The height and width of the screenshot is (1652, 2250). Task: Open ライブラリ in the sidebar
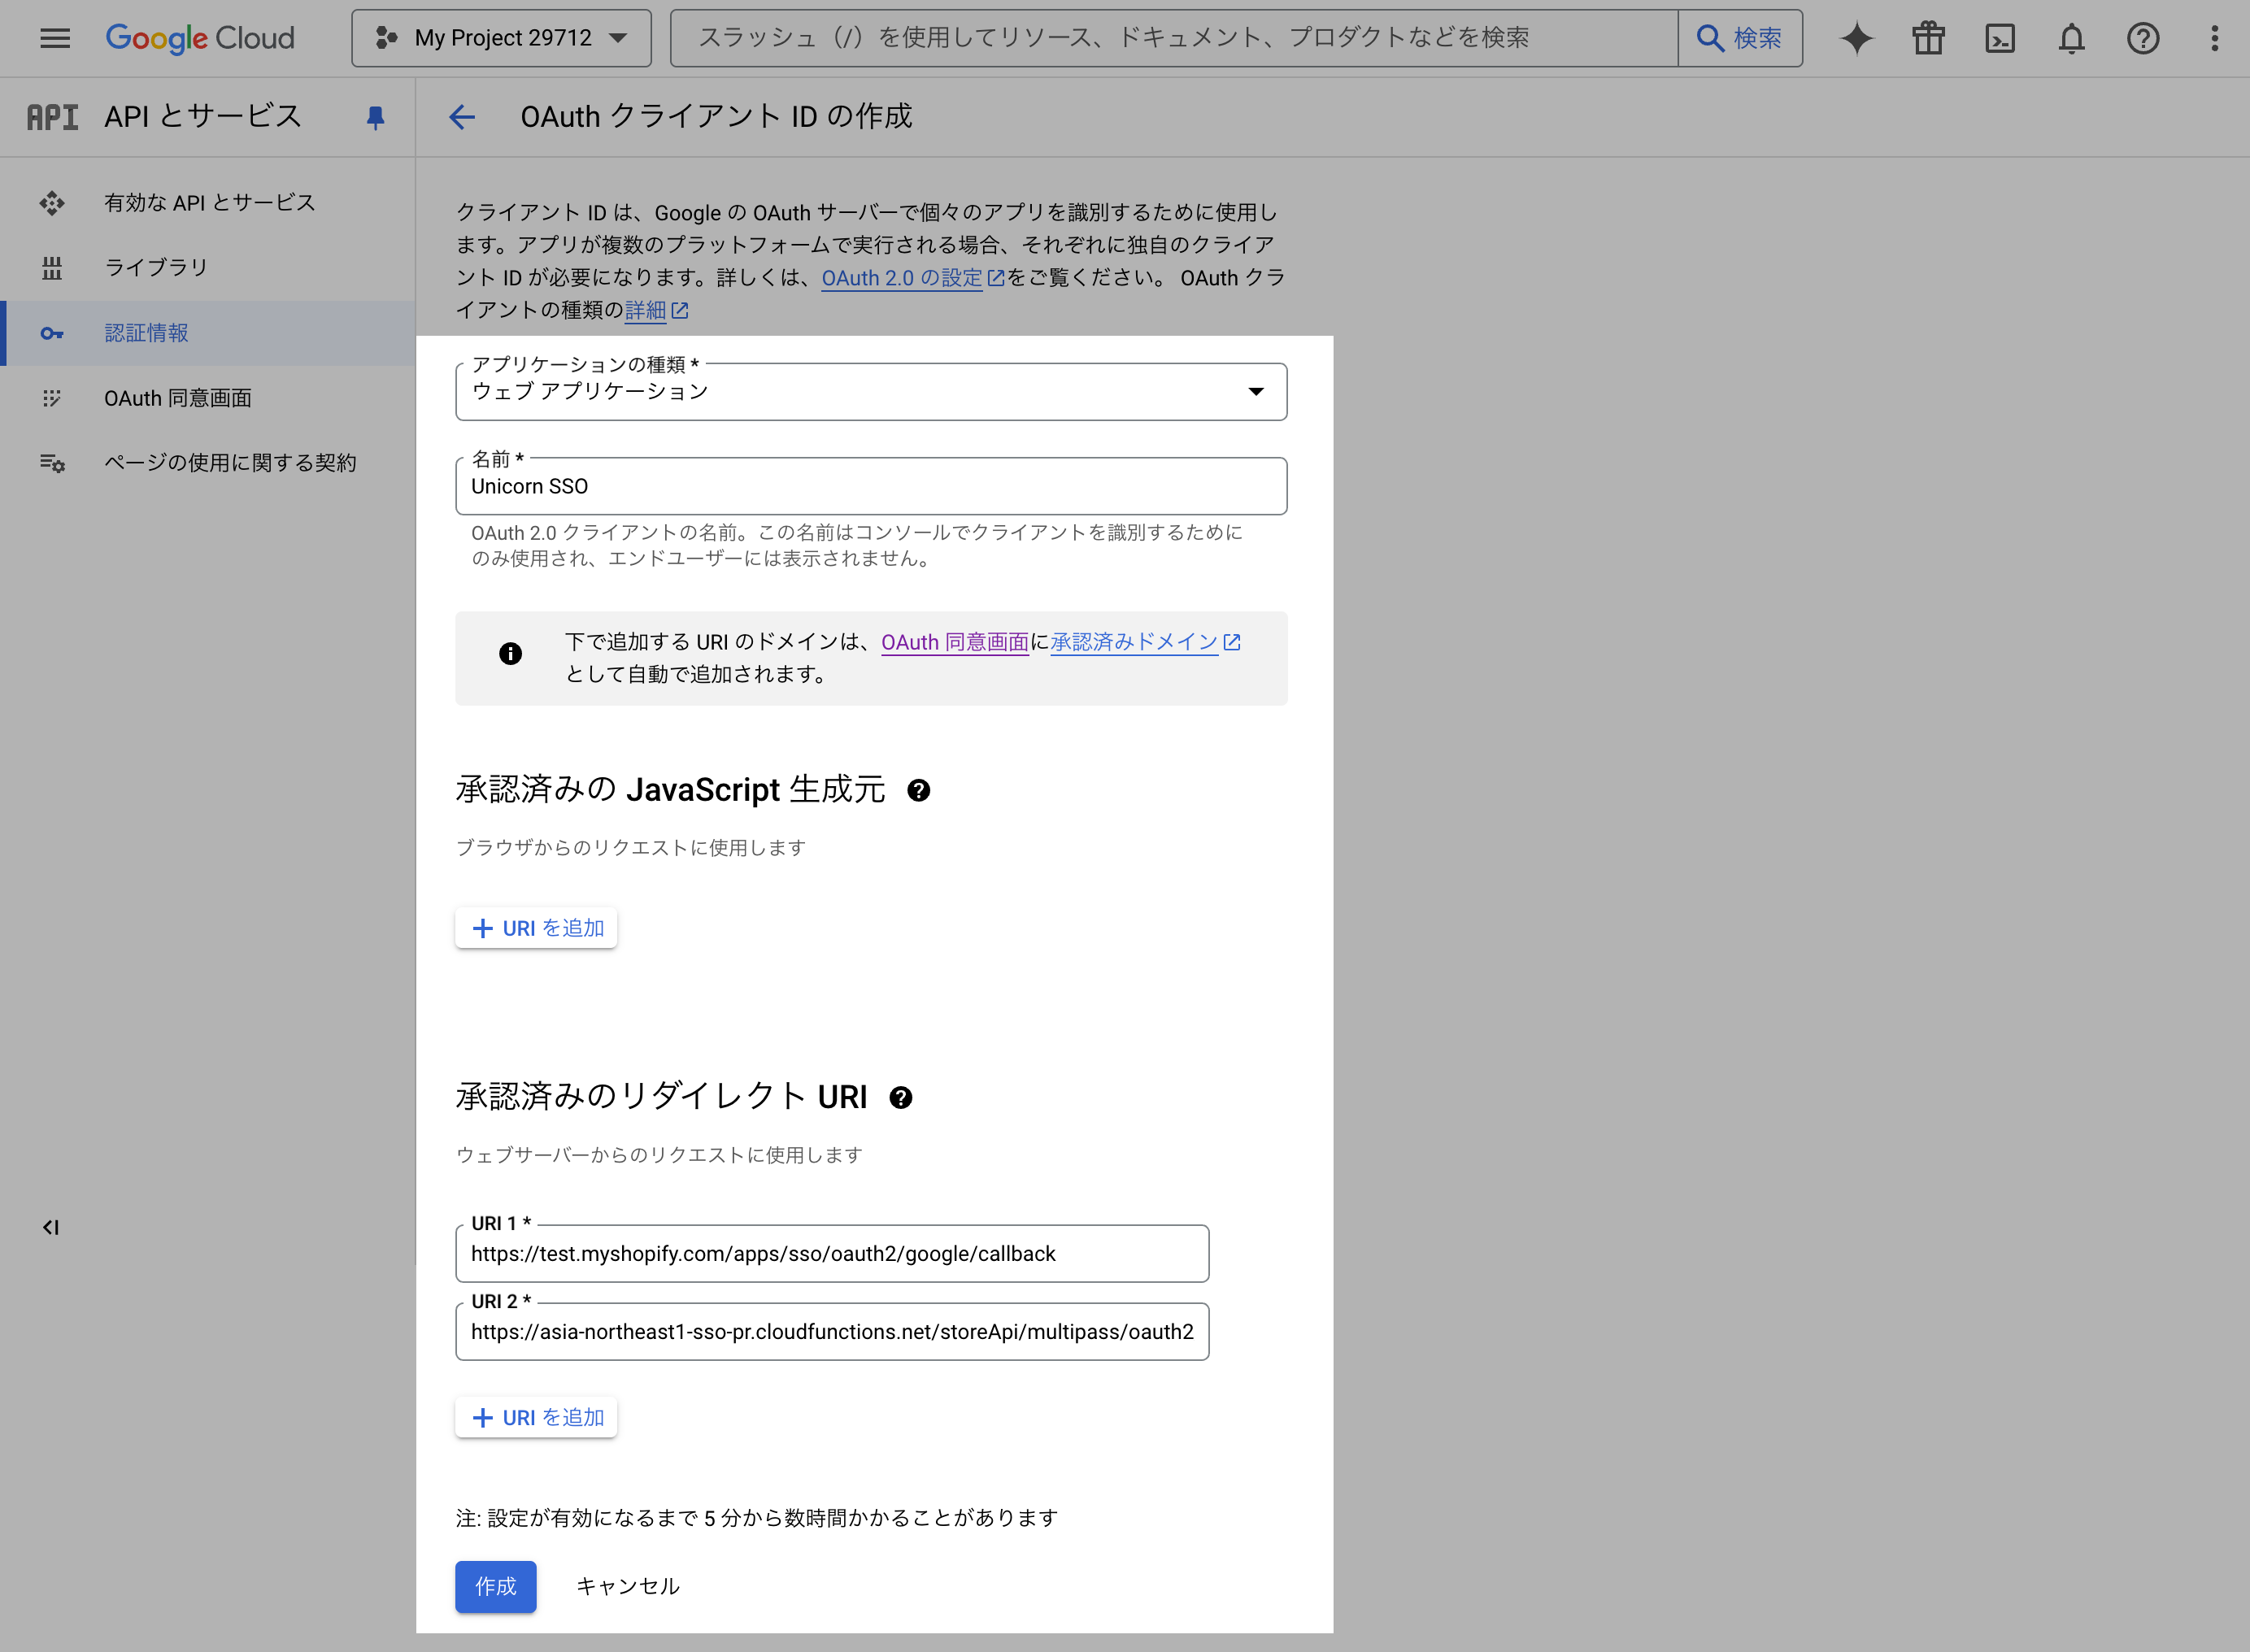click(156, 267)
